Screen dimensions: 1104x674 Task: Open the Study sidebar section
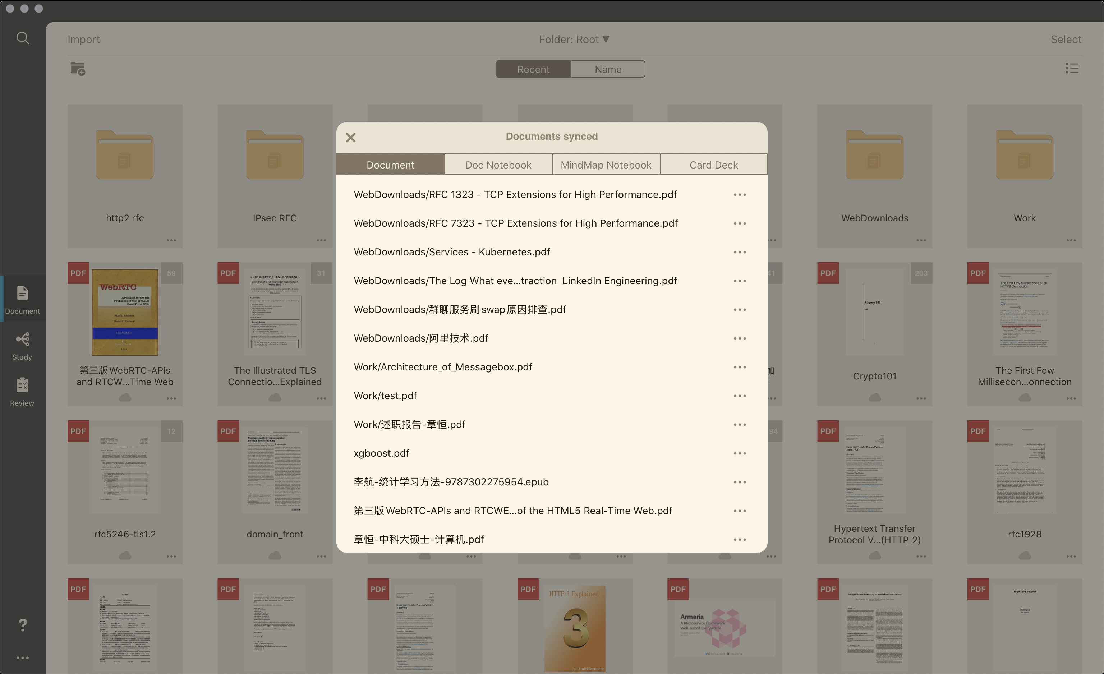[x=22, y=346]
